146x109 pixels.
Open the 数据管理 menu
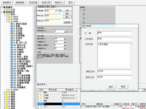coord(20,3)
